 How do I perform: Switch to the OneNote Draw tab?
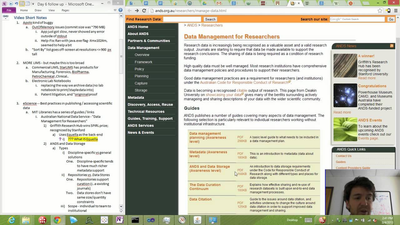point(38,10)
